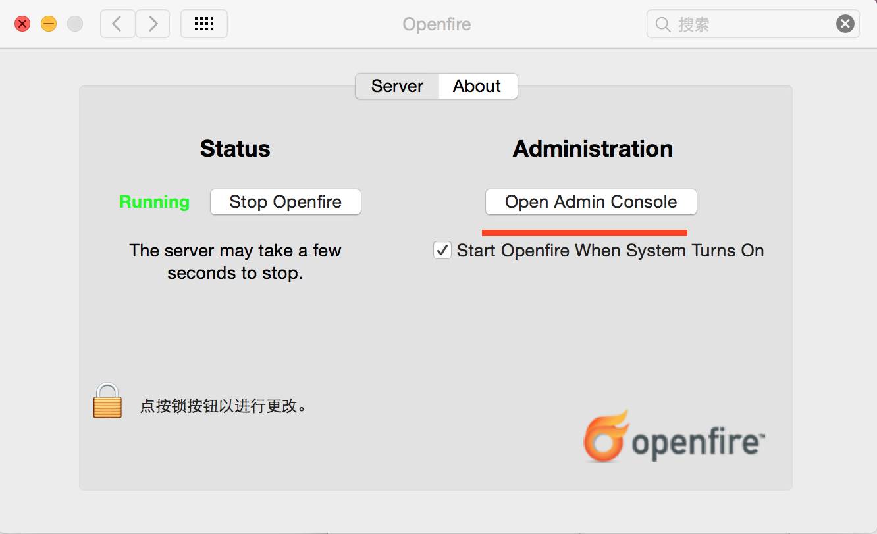The width and height of the screenshot is (877, 534).
Task: Go forward with the right arrow button
Action: click(x=153, y=24)
